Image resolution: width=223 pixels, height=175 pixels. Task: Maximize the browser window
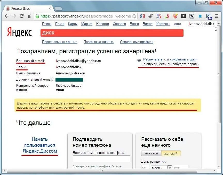206,3
